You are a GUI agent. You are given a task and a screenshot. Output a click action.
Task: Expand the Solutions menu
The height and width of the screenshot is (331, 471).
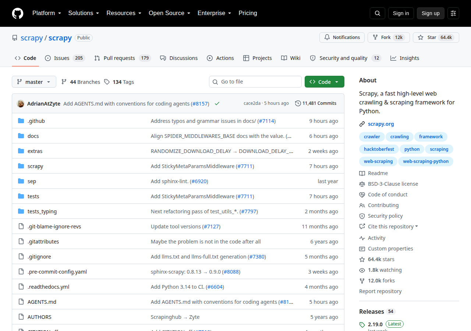click(84, 13)
